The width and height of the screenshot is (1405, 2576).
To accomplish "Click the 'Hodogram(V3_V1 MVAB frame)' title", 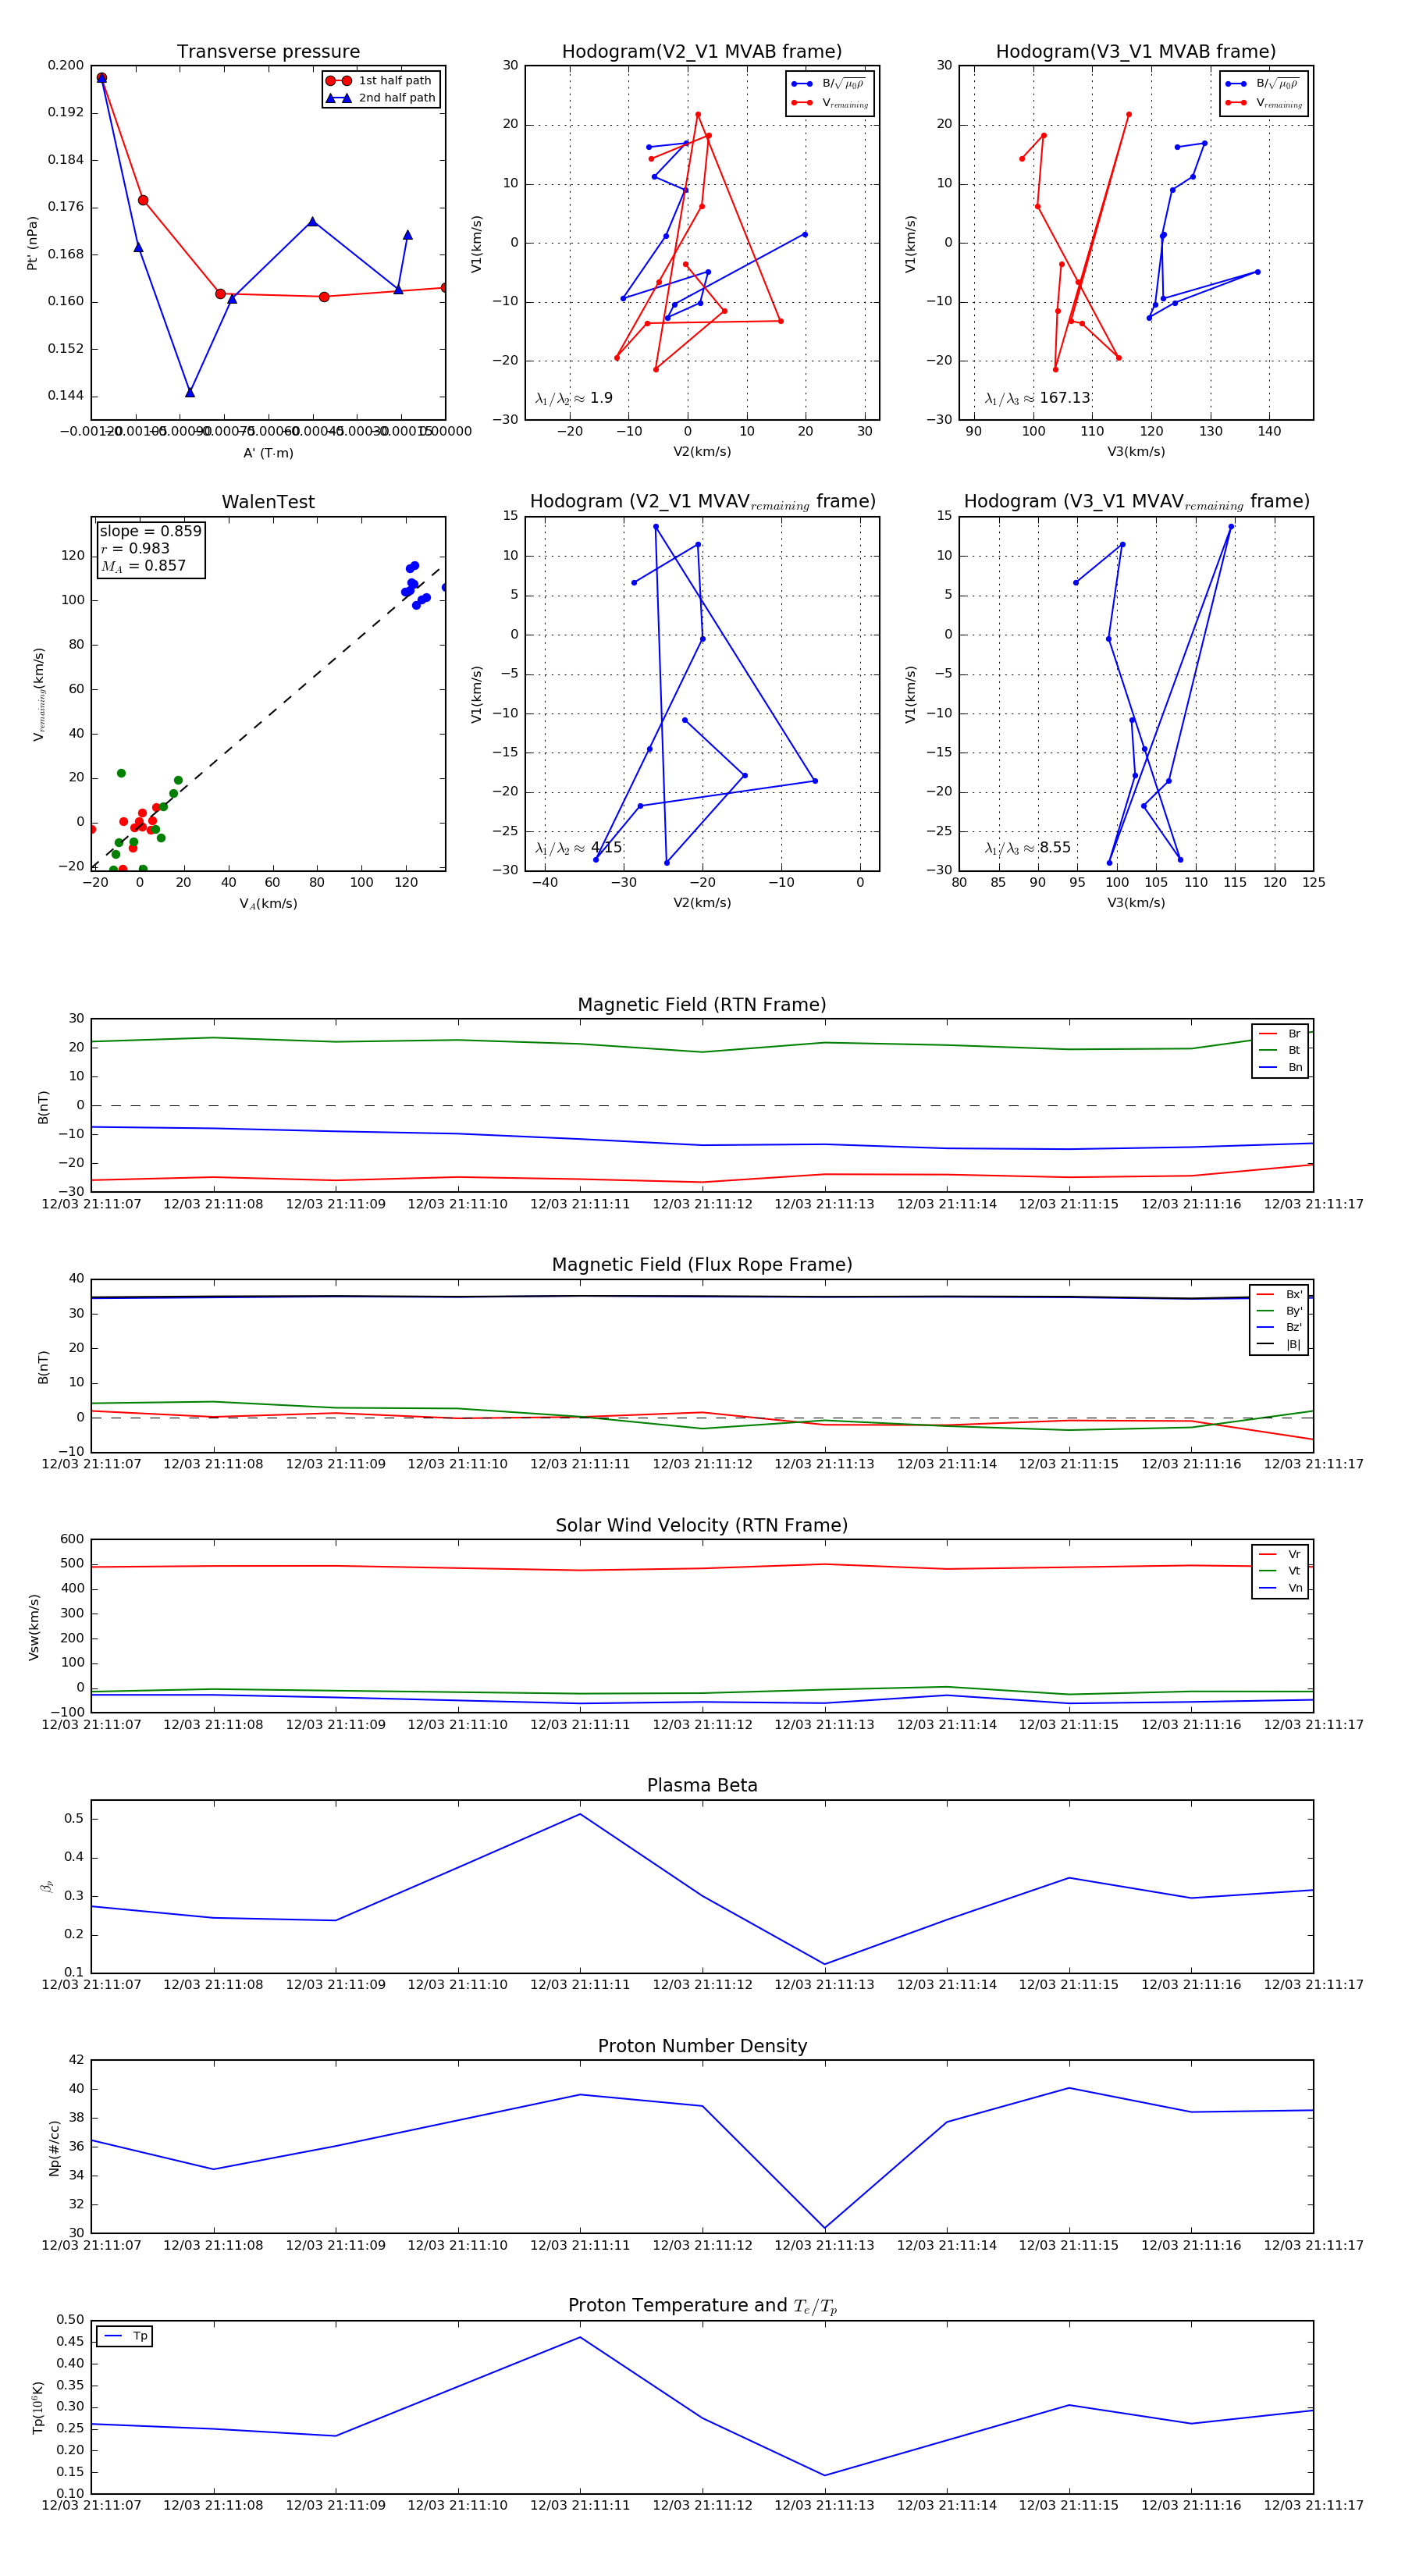I will tap(1136, 51).
